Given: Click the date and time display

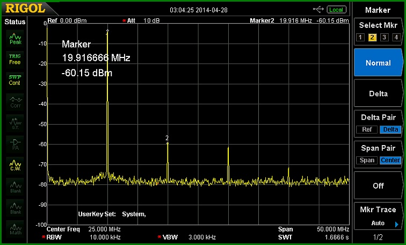Looking at the screenshot, I should pos(199,10).
